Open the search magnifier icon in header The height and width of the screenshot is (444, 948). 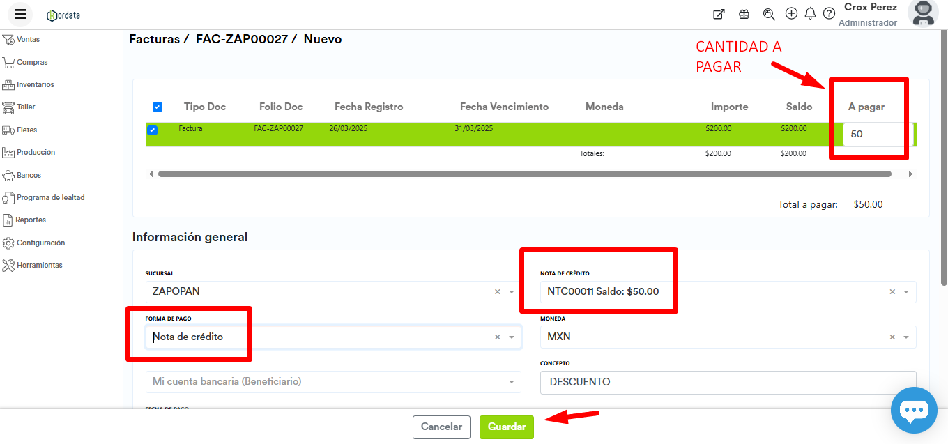click(769, 14)
